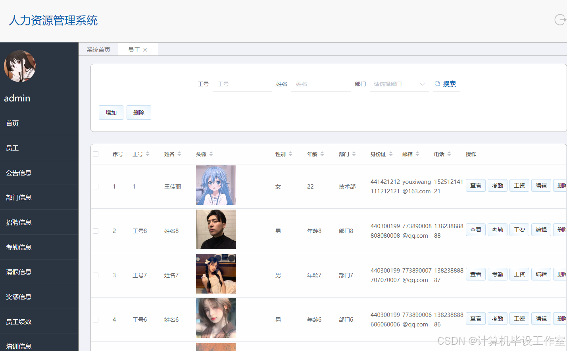This screenshot has width=567, height=351.
Task: Open 培训信息 in the sidebar
Action: click(x=39, y=344)
